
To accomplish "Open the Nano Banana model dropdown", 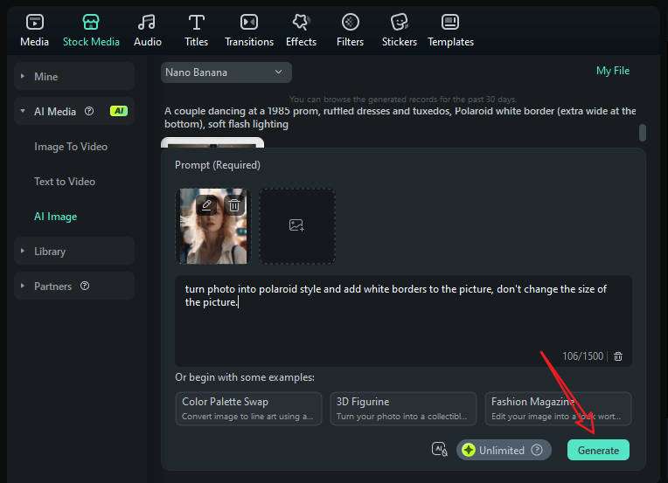I will pyautogui.click(x=226, y=72).
